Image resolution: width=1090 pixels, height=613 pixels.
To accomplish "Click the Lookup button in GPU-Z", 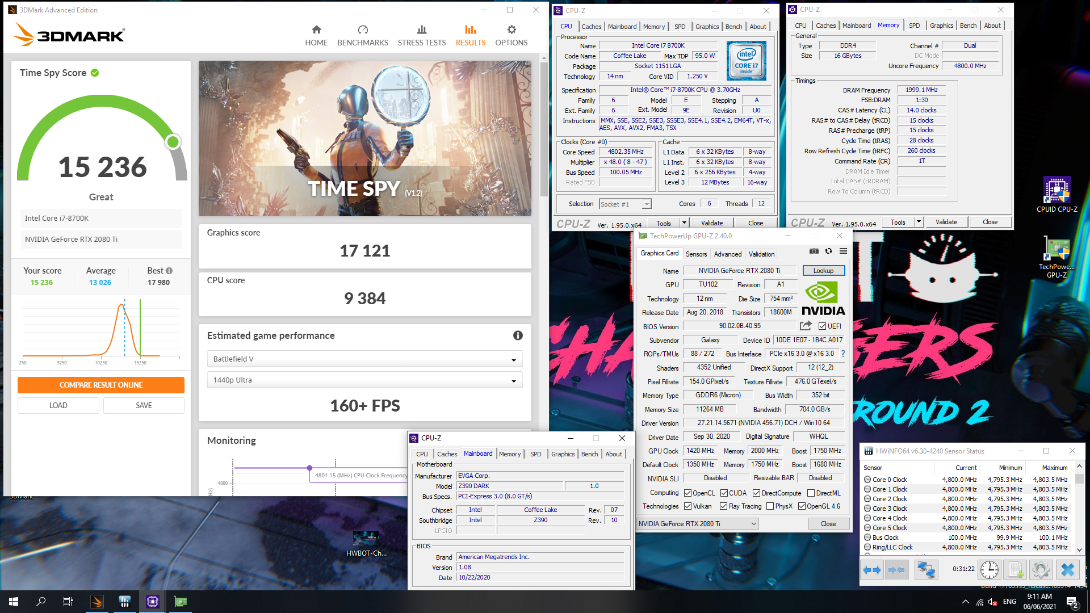I will click(x=823, y=271).
